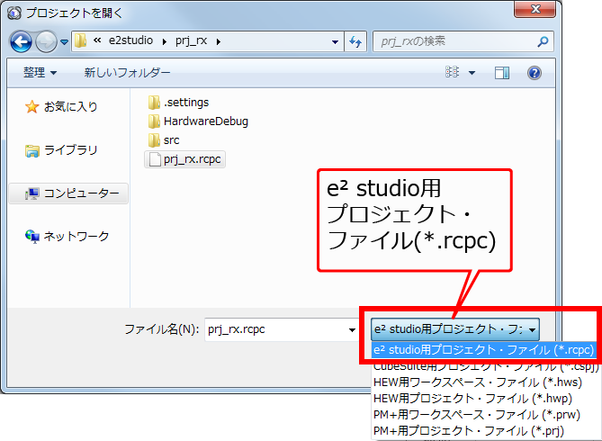Image resolution: width=602 pixels, height=441 pixels.
Task: Click the .settings folder icon
Action: point(154,103)
